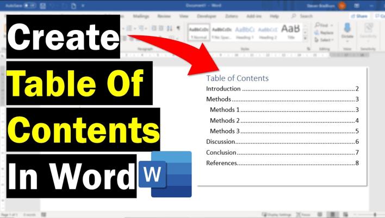The width and height of the screenshot is (385, 218).
Task: Click the Introduction TOC entry
Action: (282, 89)
